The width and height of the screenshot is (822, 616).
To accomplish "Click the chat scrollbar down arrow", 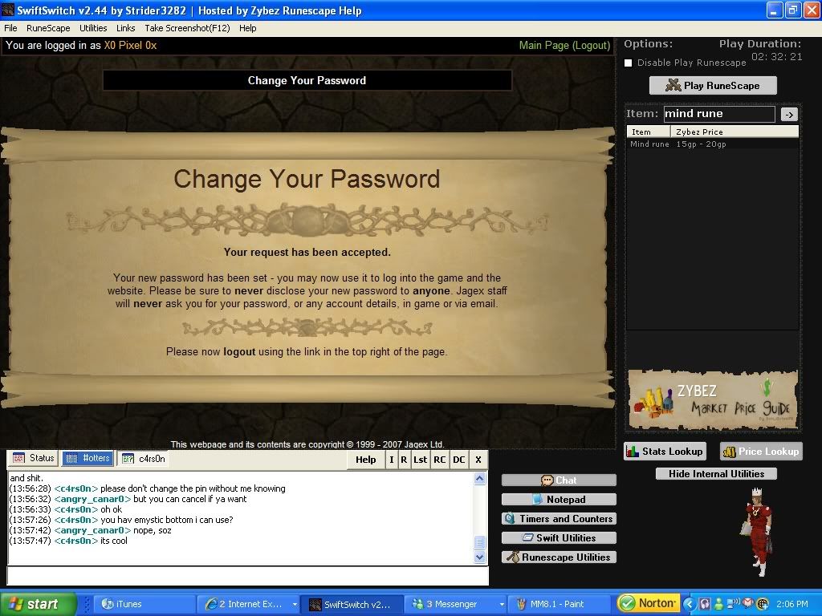I will [x=480, y=557].
